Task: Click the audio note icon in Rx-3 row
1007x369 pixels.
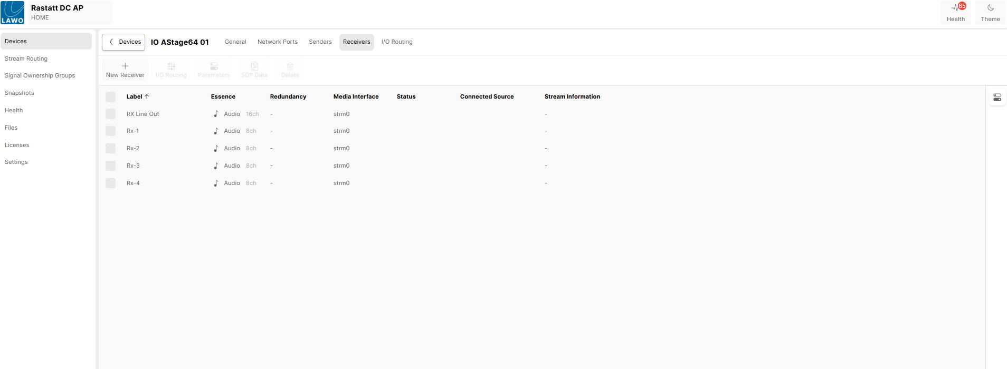Action: point(216,166)
